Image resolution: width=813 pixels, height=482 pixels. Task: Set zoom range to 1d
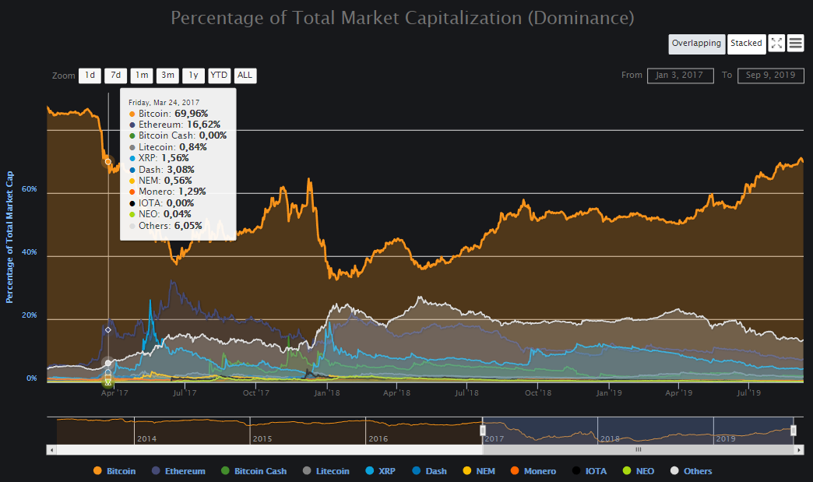(x=90, y=76)
